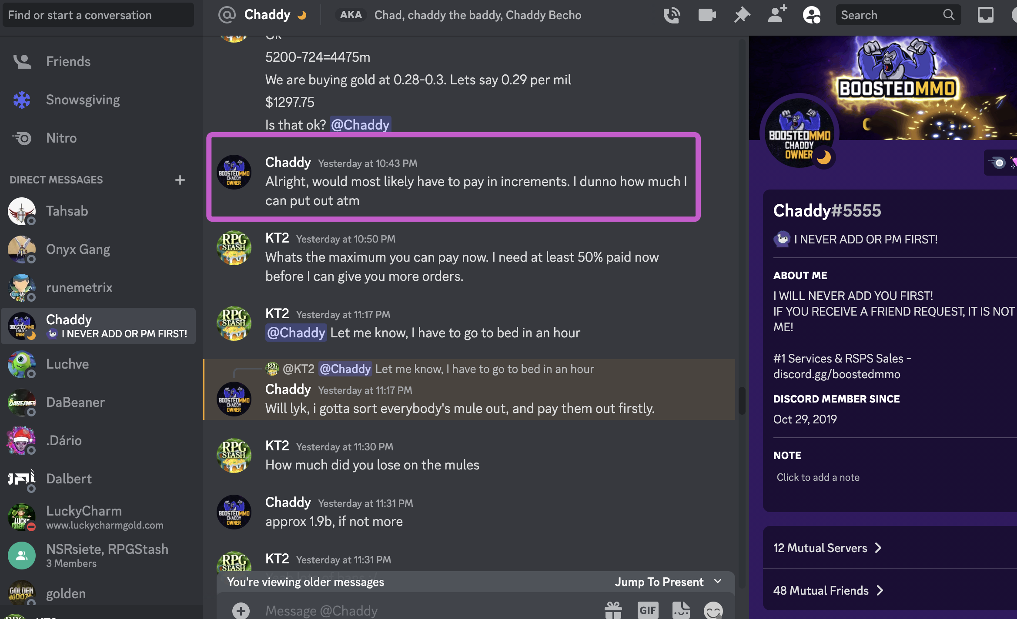Jump To Present arrow
The width and height of the screenshot is (1017, 619).
(718, 582)
